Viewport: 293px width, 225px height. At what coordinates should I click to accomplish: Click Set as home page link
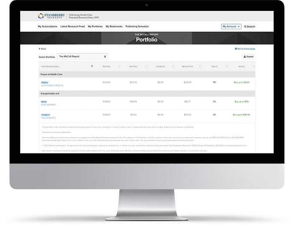(246, 49)
